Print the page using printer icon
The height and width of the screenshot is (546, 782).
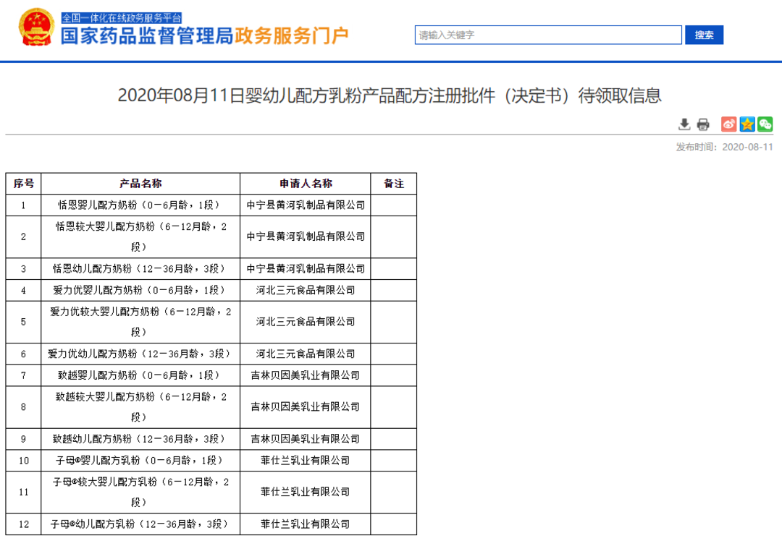703,124
